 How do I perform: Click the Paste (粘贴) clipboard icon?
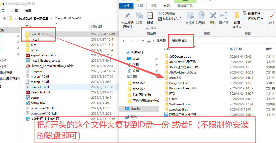point(150,15)
